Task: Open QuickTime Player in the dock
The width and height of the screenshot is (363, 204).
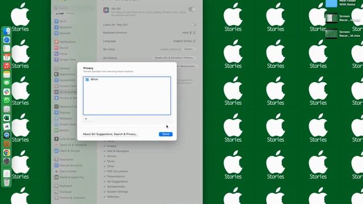Action: click(6, 135)
